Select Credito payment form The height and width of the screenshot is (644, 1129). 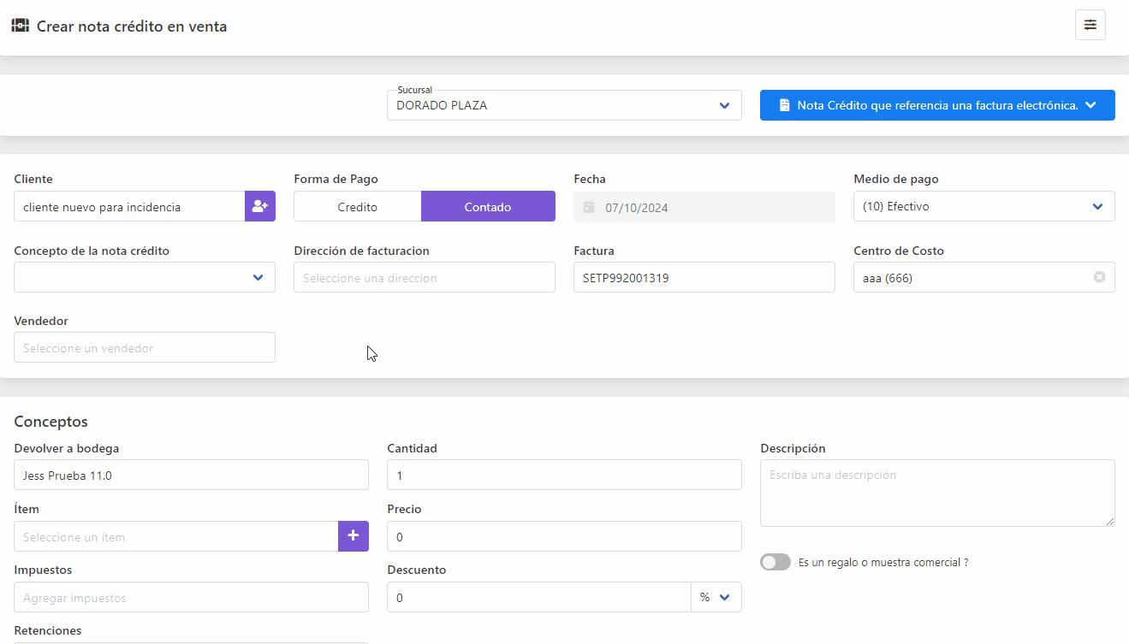coord(358,206)
